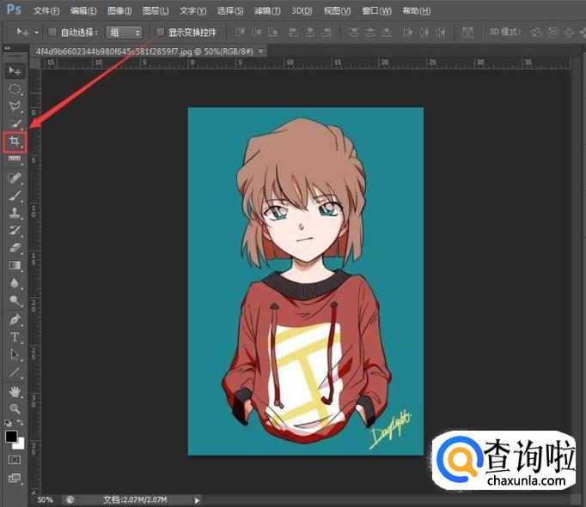The image size is (586, 507).
Task: Toggle the 自动选择 checkbox
Action: 52,32
